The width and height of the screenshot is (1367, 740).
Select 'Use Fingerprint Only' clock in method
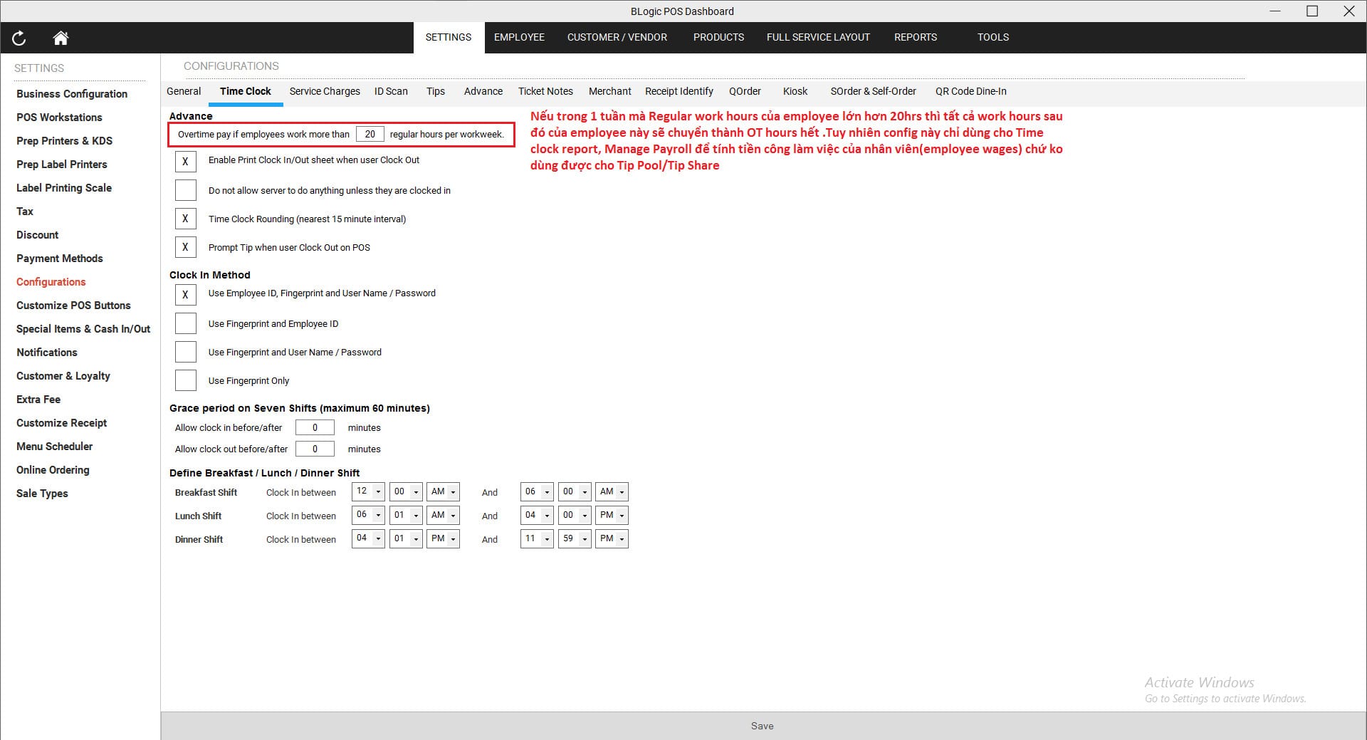(x=185, y=380)
